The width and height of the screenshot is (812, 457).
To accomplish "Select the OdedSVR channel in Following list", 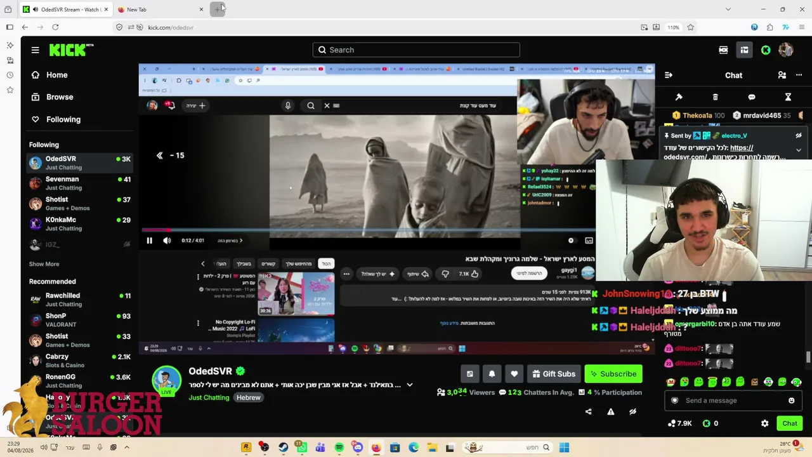I will pyautogui.click(x=80, y=162).
